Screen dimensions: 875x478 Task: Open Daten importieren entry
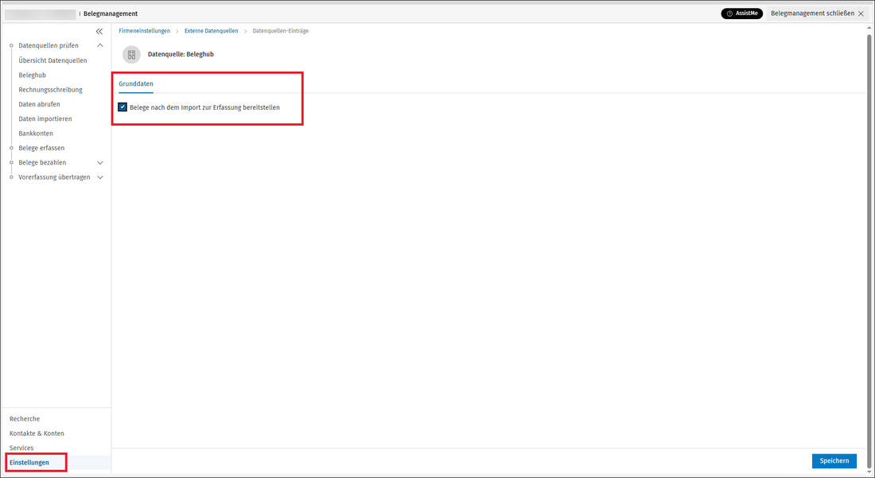[45, 119]
